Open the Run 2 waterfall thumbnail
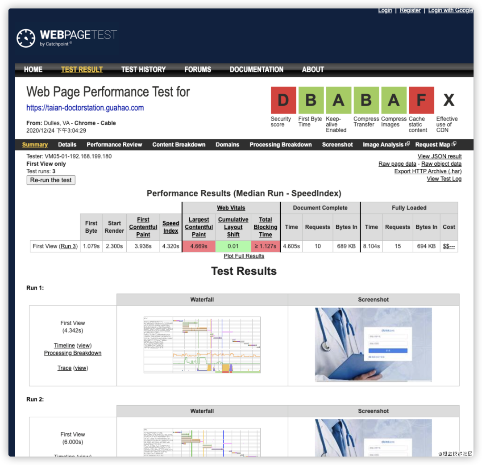This screenshot has height=465, width=482. (x=202, y=442)
